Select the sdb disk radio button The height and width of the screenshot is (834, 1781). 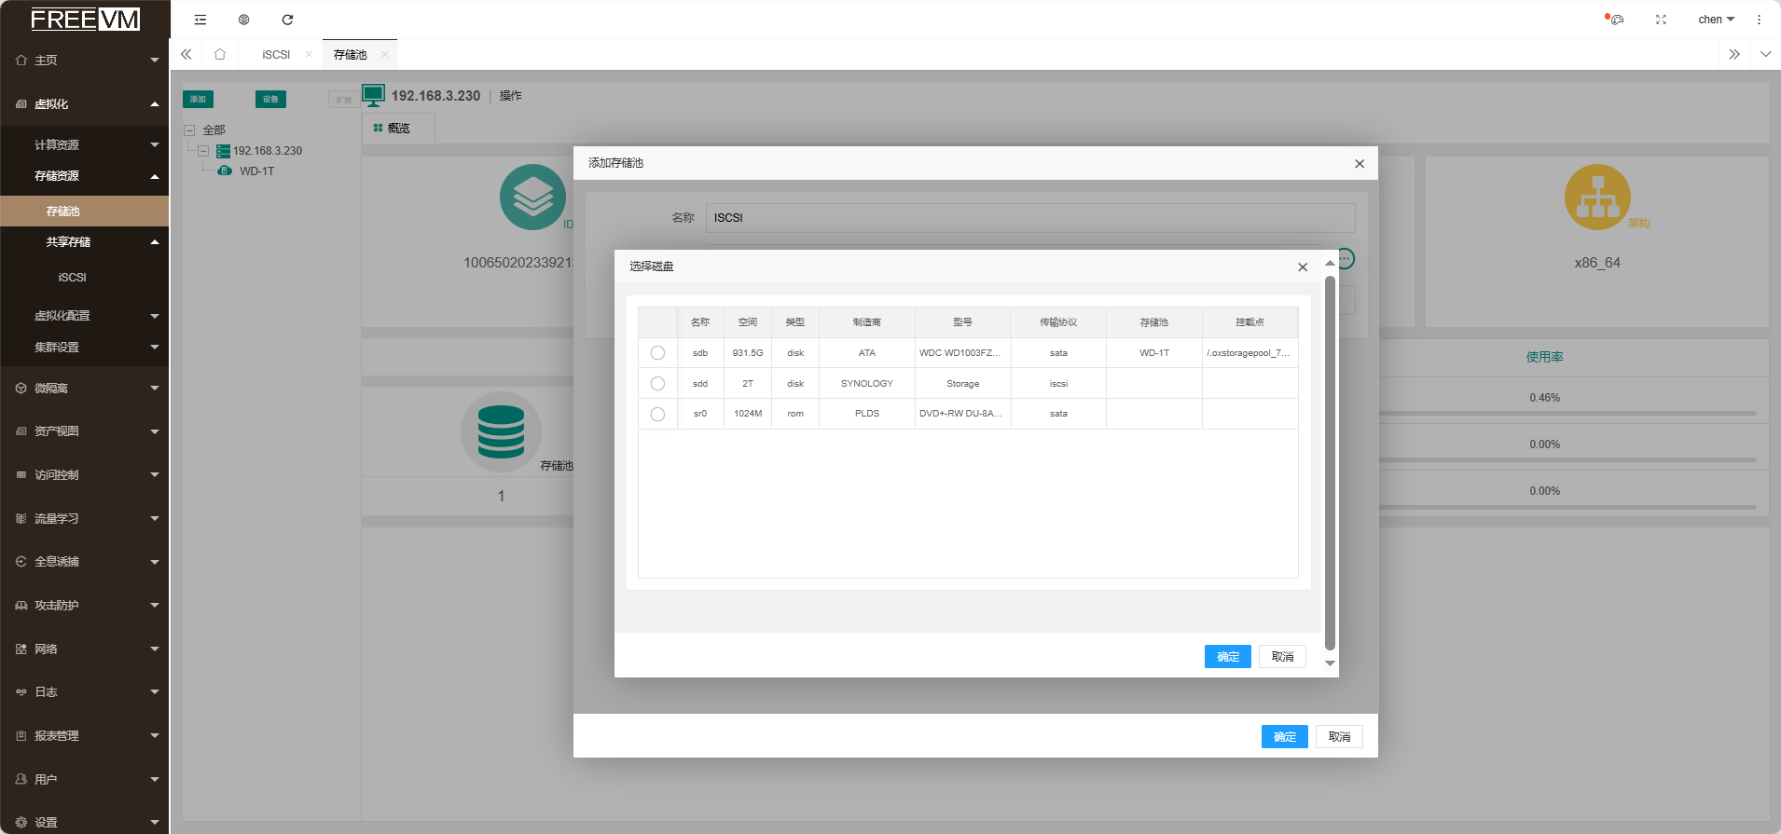657,353
